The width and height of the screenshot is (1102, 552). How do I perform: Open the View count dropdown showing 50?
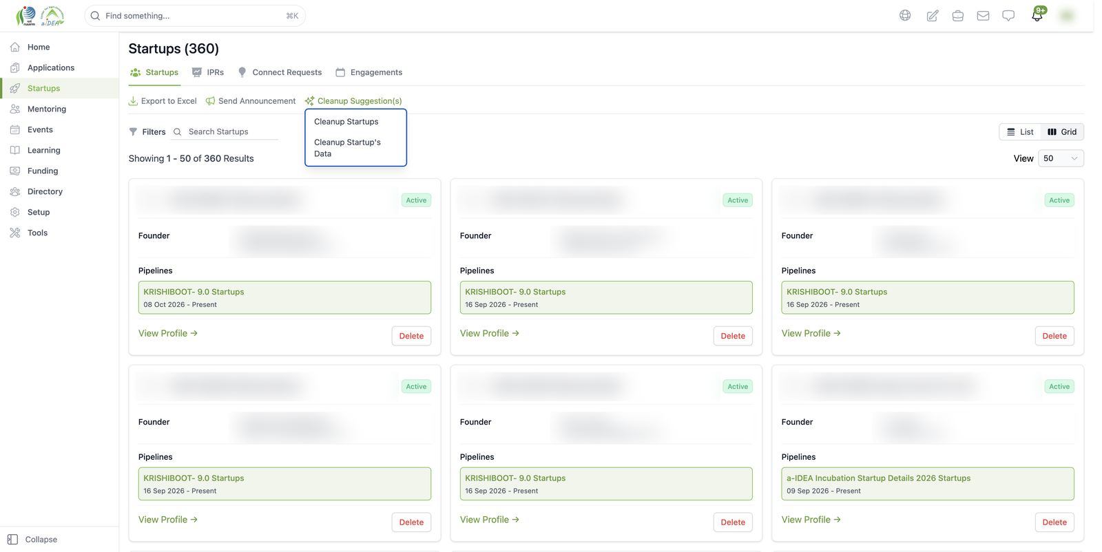[1061, 158]
